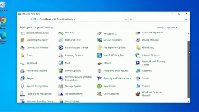Open the Date and Time icon
This screenshot has height=112, width=199.
[61, 40]
